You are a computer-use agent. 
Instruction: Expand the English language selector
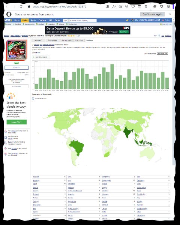click(x=166, y=20)
